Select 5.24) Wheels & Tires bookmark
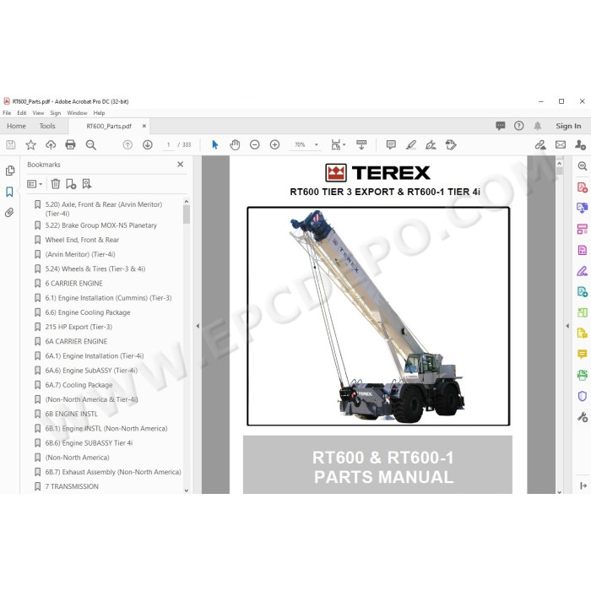This screenshot has width=591, height=591. point(95,268)
